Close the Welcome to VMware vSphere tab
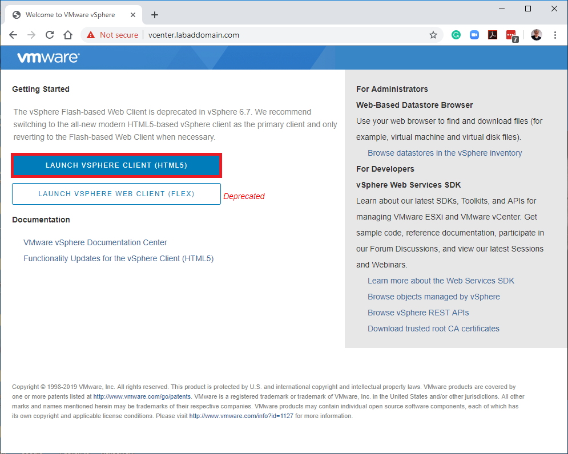The width and height of the screenshot is (568, 454). point(133,15)
